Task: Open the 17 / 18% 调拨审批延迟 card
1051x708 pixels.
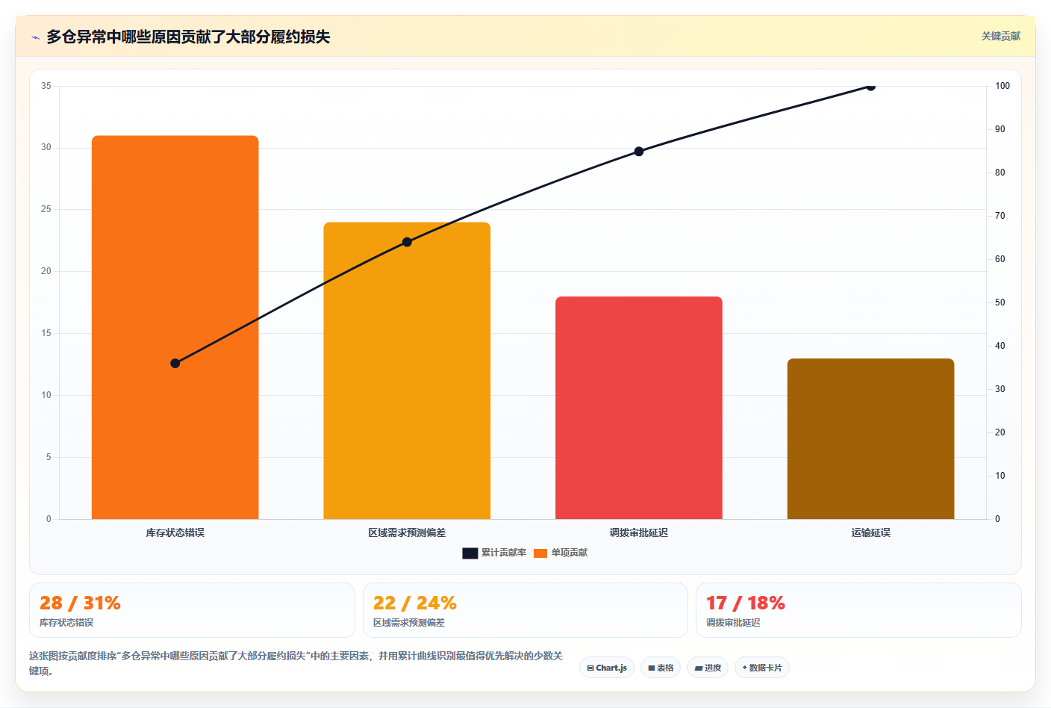Action: pyautogui.click(x=858, y=610)
